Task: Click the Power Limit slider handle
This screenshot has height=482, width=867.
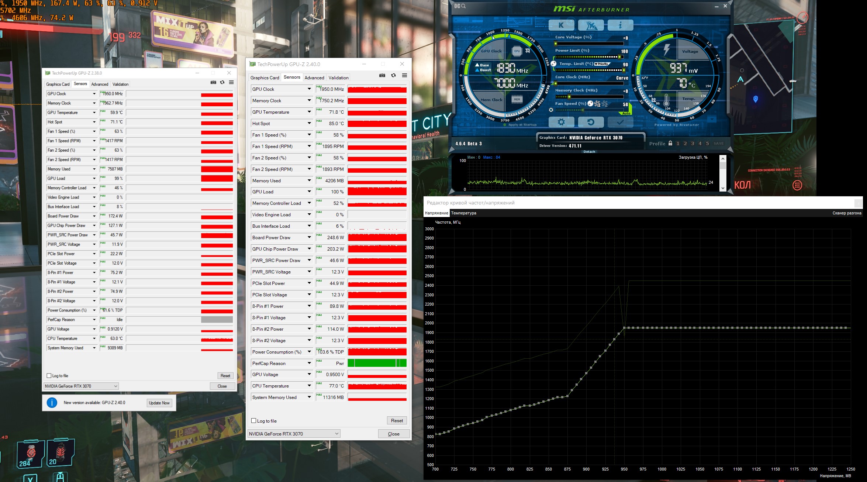Action: click(x=620, y=57)
